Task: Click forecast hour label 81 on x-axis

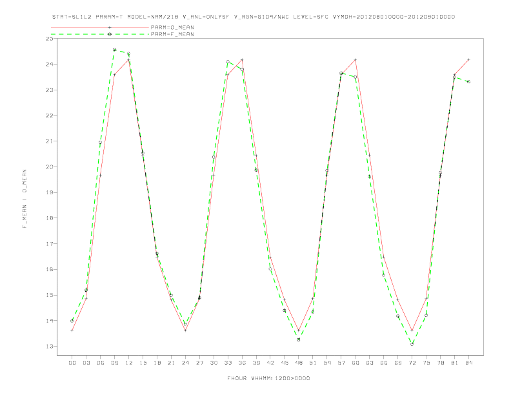Action: 455,363
